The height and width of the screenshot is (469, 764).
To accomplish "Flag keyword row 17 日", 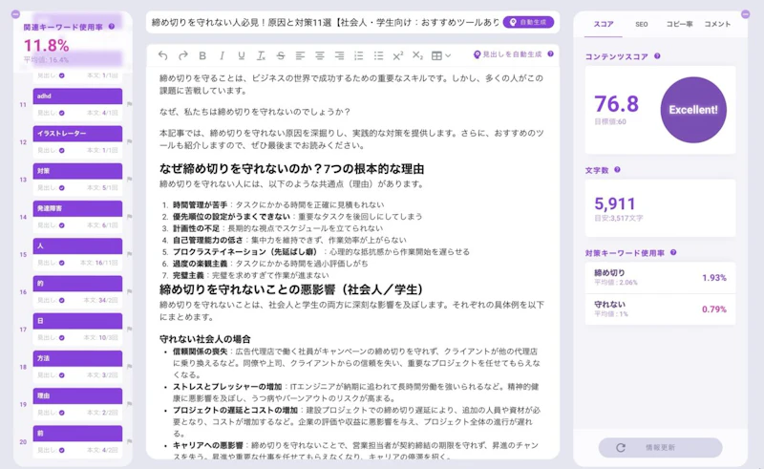I will point(129,330).
